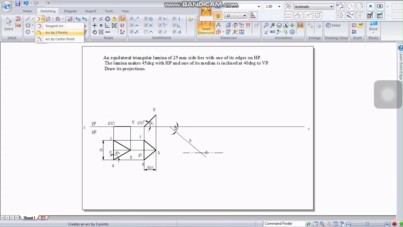The image size is (403, 227).
Task: Click the Equal relationship icon
Action: (101, 25)
